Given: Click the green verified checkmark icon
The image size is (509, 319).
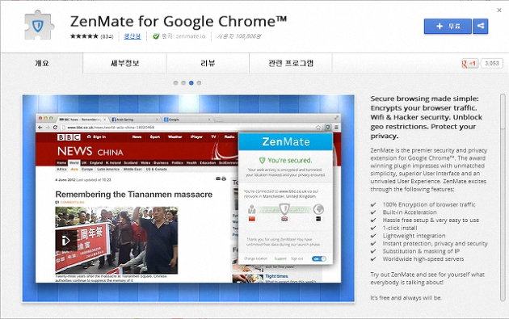Looking at the screenshot, I should 156,36.
